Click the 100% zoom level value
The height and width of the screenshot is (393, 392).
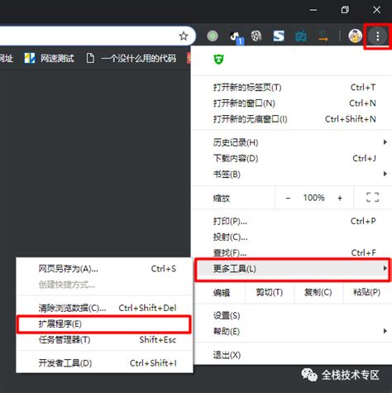[x=313, y=198]
